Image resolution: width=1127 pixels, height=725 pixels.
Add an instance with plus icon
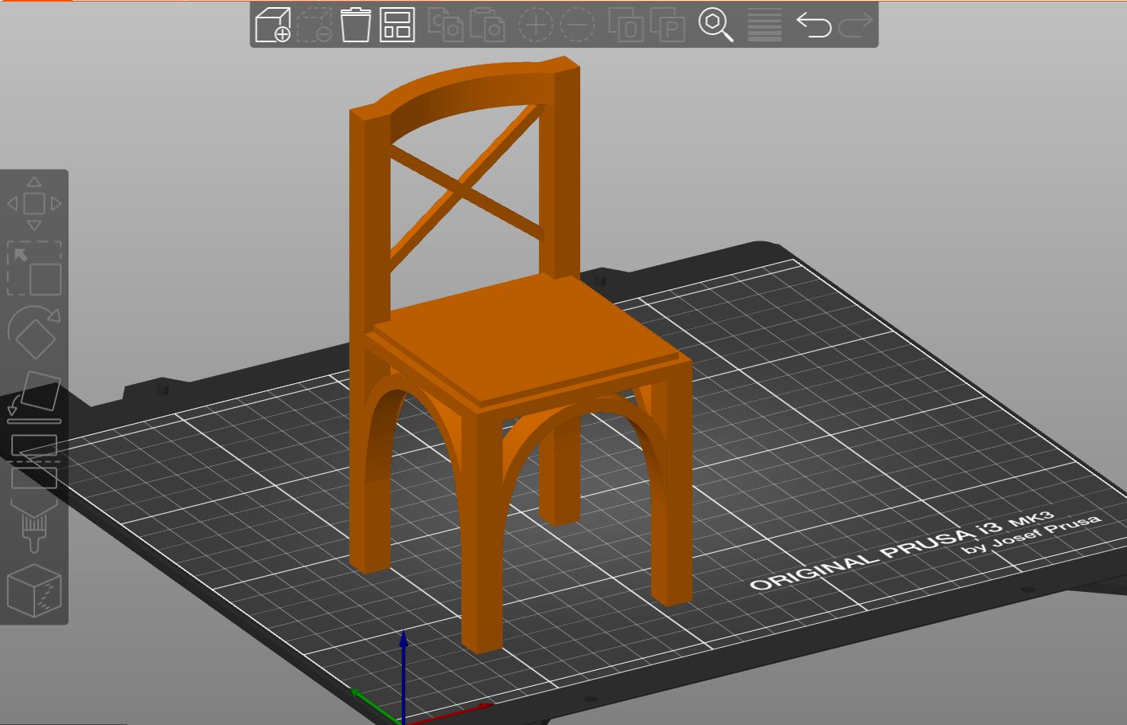pyautogui.click(x=536, y=25)
